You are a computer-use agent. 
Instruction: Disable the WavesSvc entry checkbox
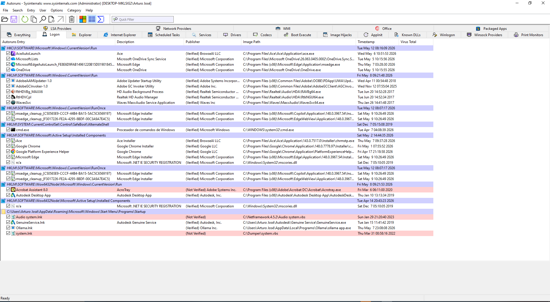click(8, 102)
